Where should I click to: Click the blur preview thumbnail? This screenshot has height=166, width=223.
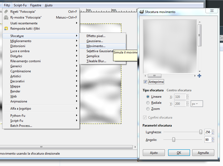[170, 47]
